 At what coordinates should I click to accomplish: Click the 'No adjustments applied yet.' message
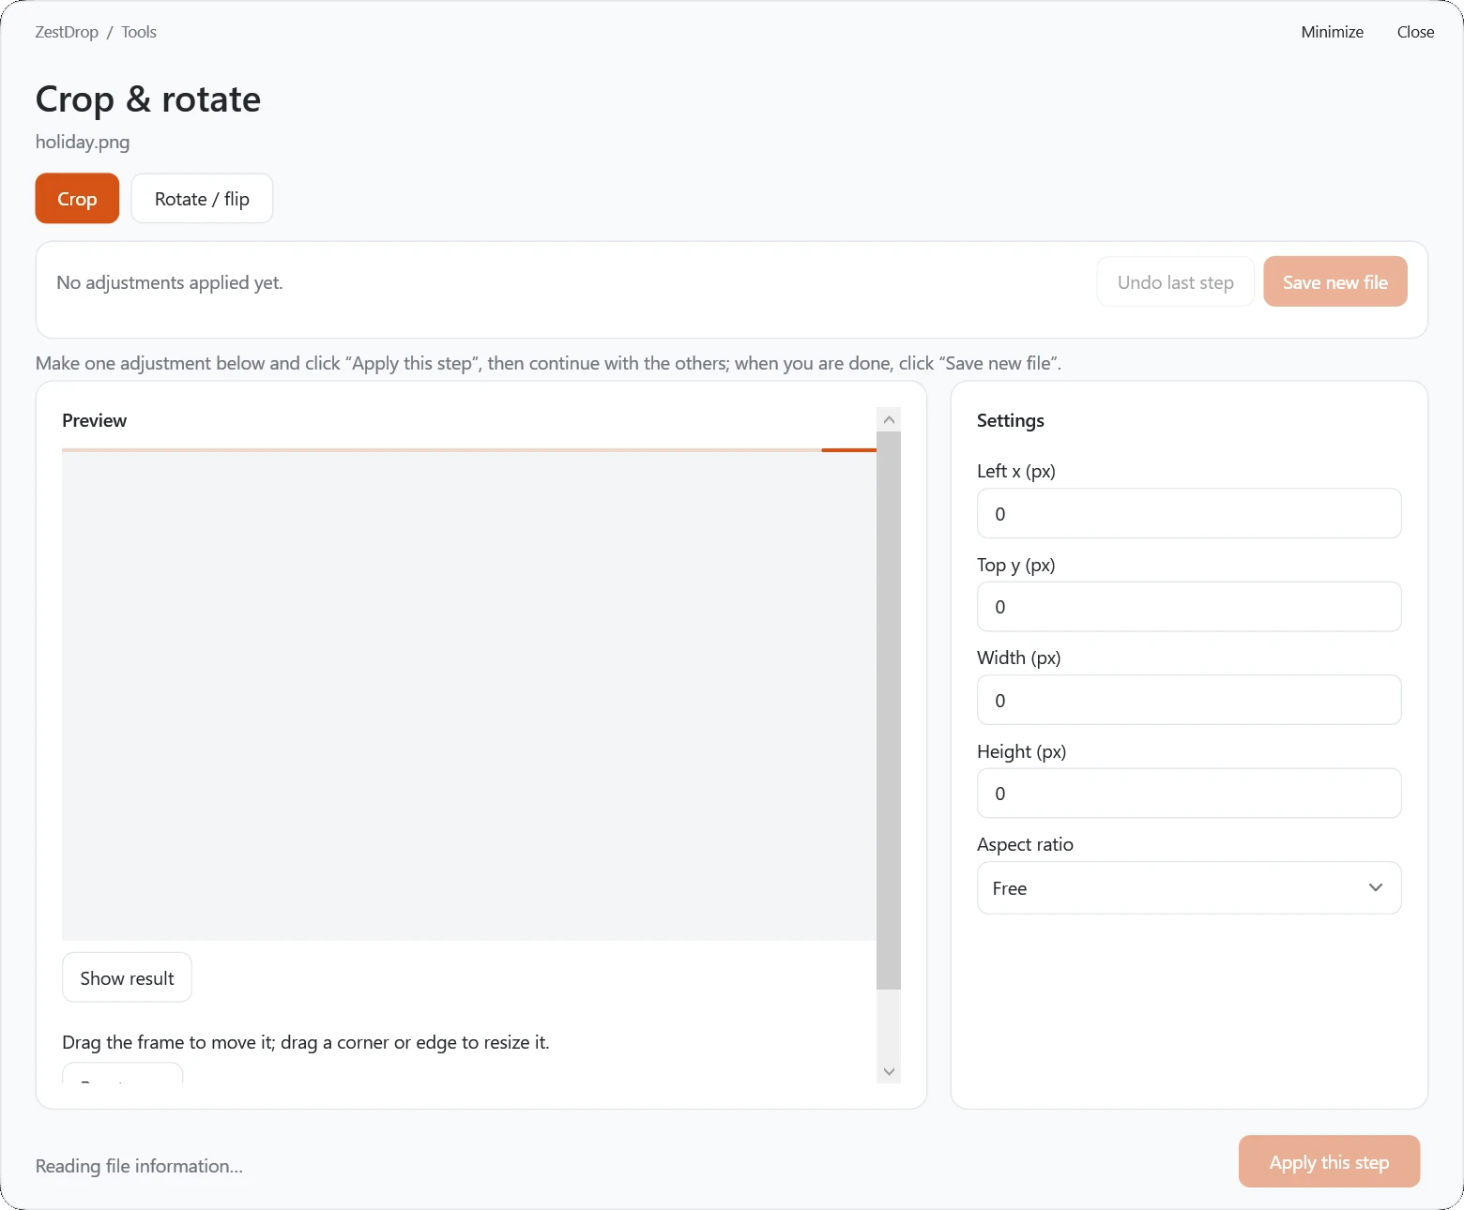click(x=170, y=282)
